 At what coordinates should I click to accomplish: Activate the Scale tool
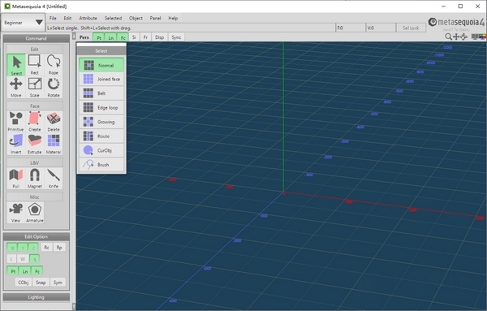[34, 88]
